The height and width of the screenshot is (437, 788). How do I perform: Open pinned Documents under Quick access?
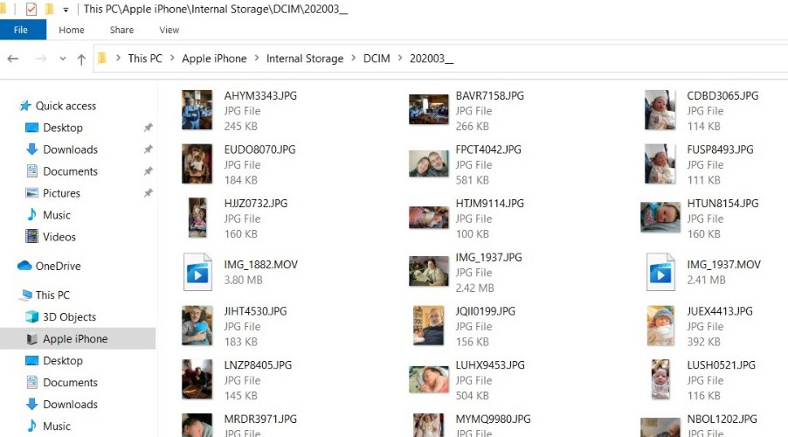pos(71,171)
